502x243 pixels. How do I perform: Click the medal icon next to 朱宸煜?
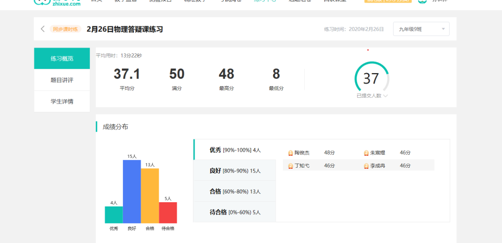[366, 153]
